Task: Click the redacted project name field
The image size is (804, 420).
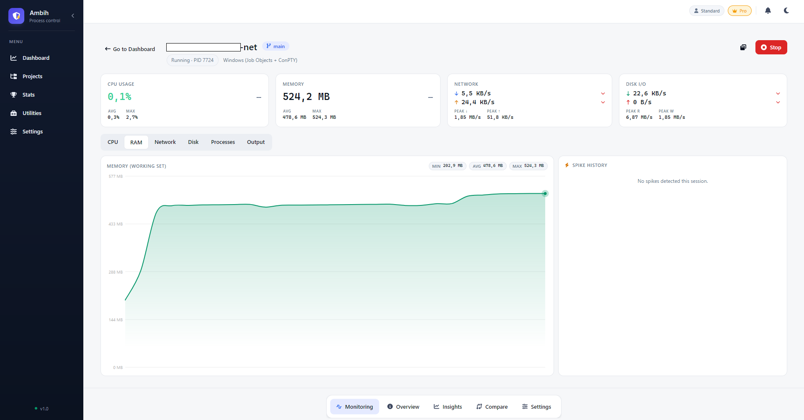Action: [204, 47]
